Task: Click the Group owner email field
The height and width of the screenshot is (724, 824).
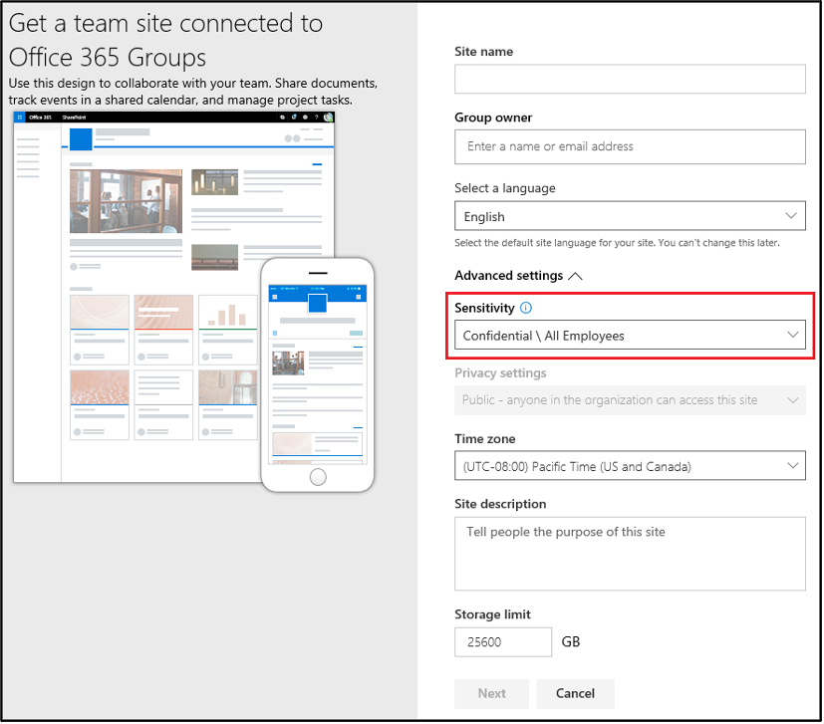Action: [630, 145]
